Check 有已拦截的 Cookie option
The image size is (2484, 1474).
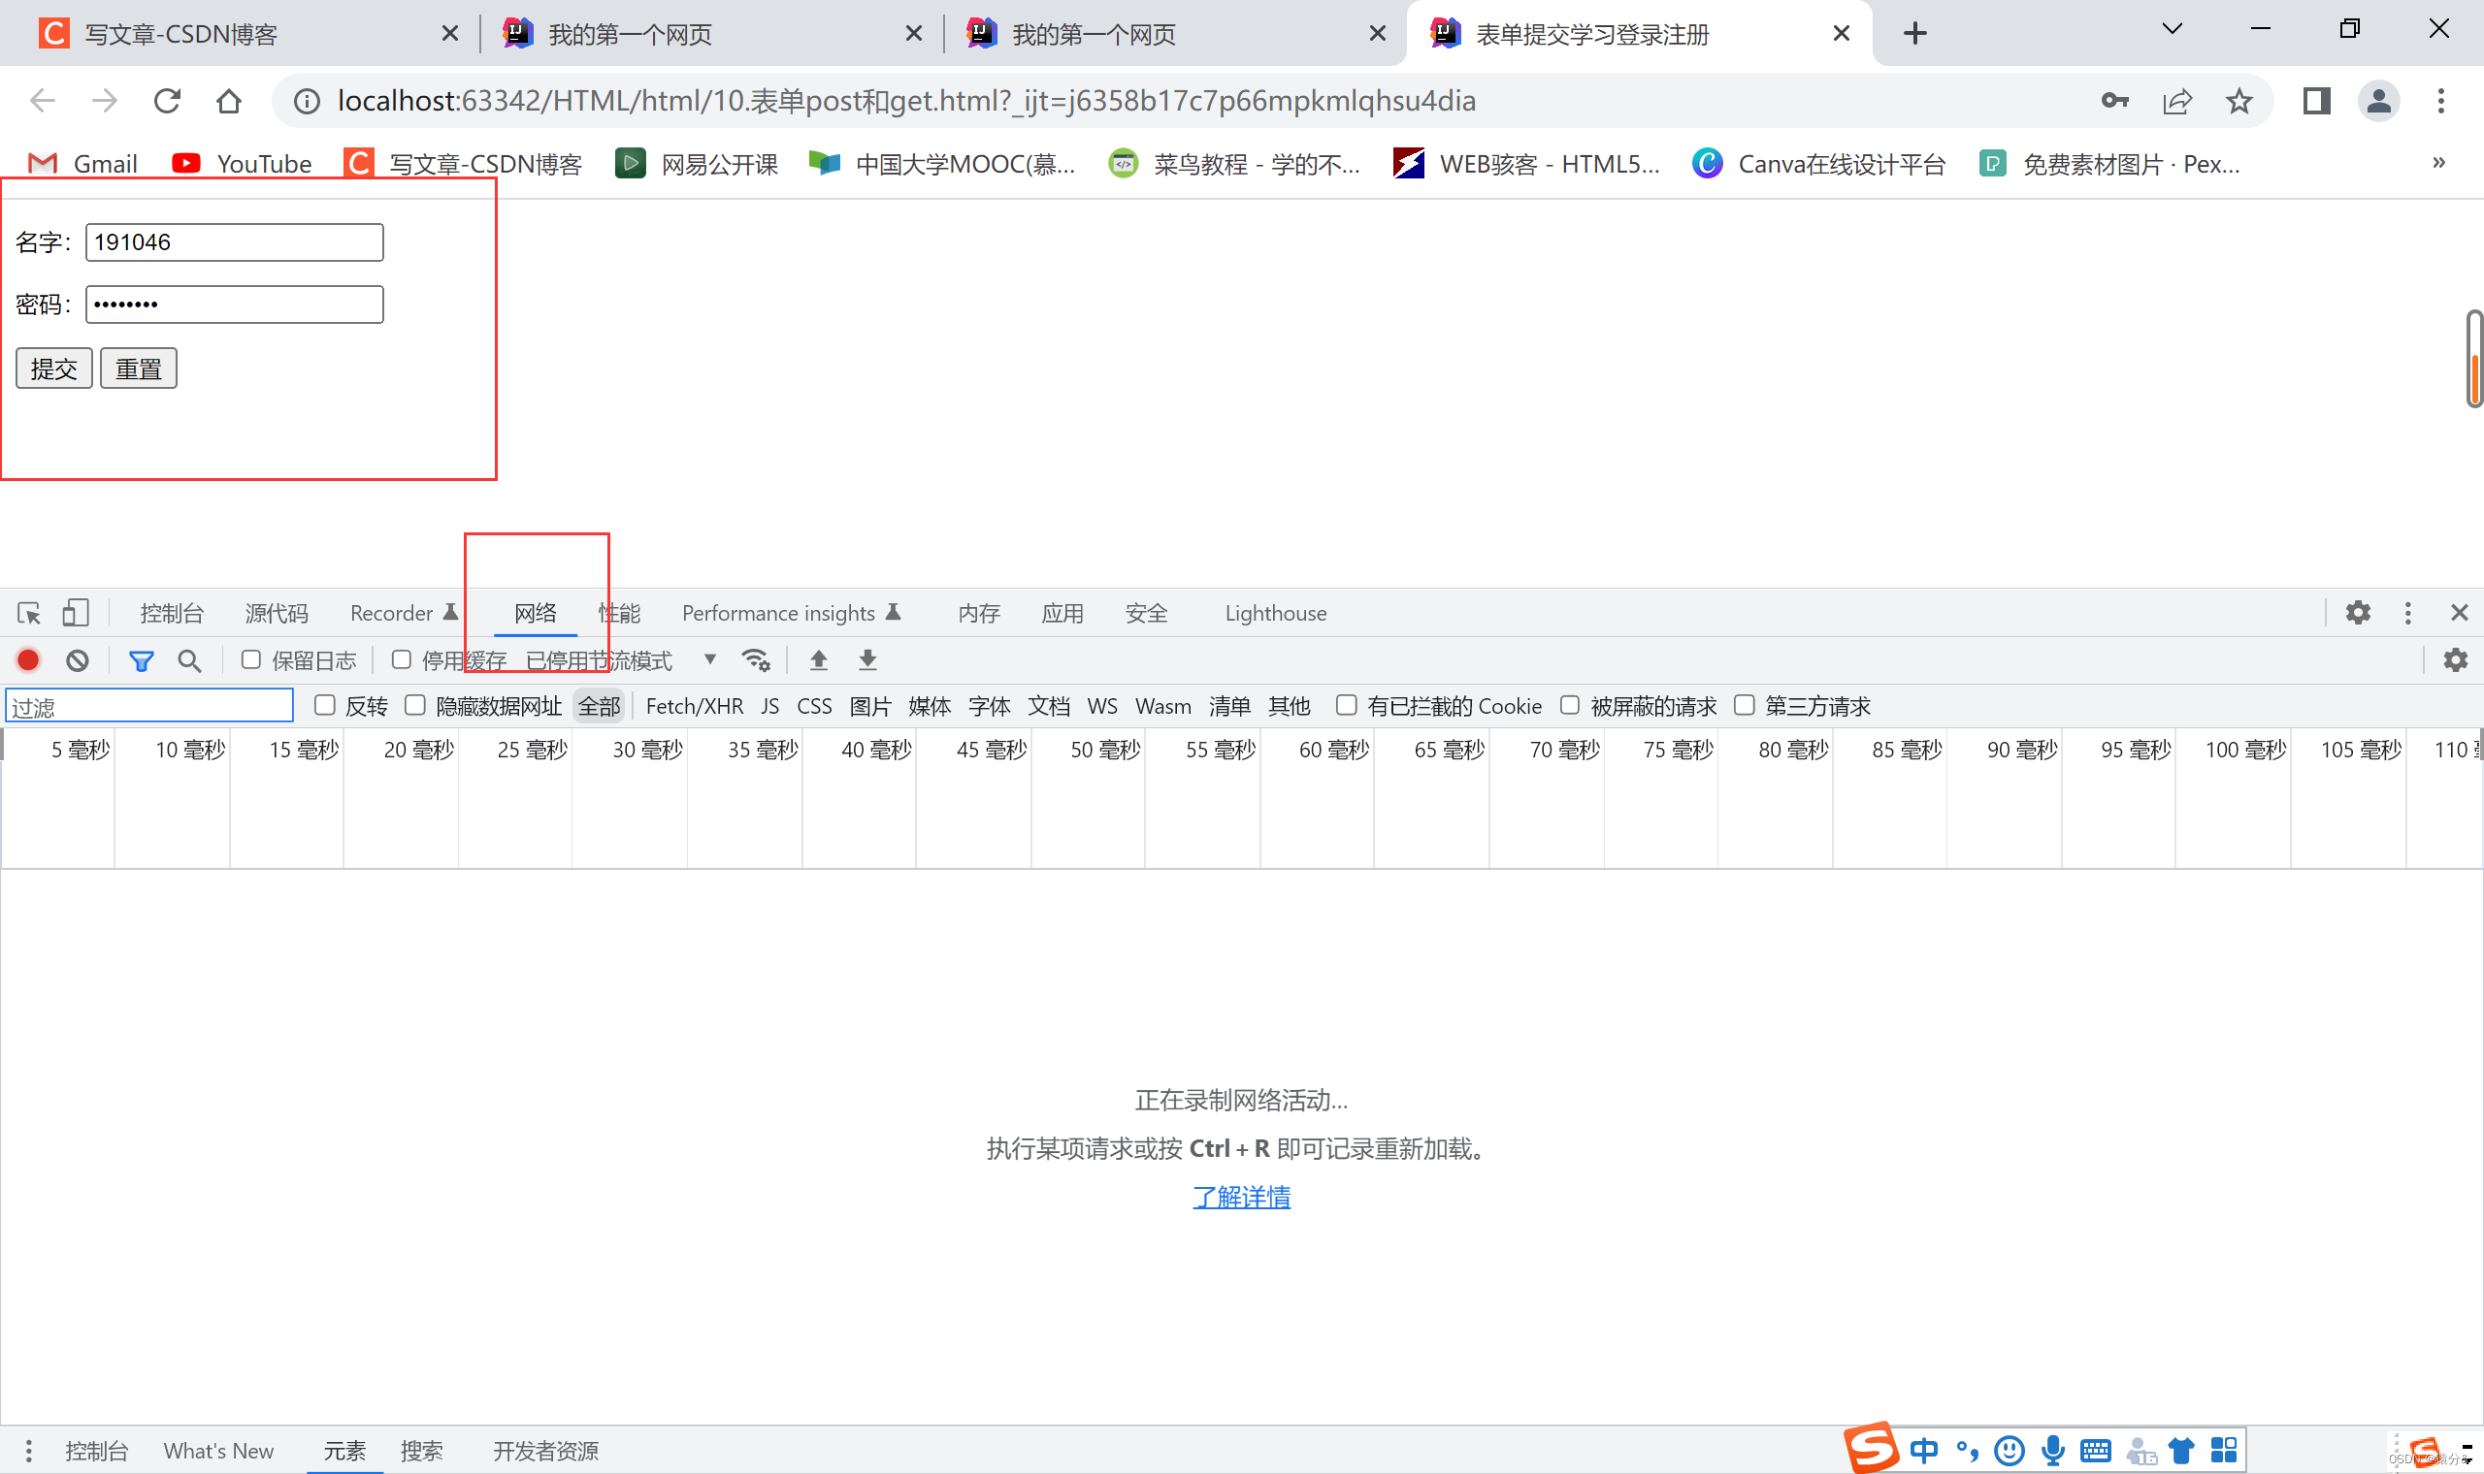[1347, 705]
